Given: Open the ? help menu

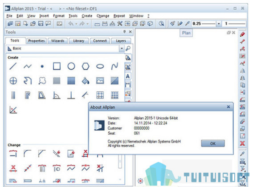Looking at the screenshot, I should pyautogui.click(x=148, y=16).
